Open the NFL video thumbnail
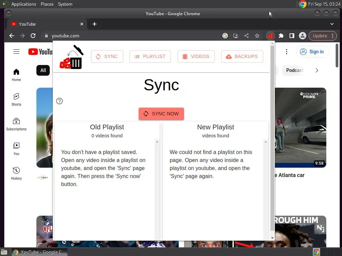 pos(44,231)
